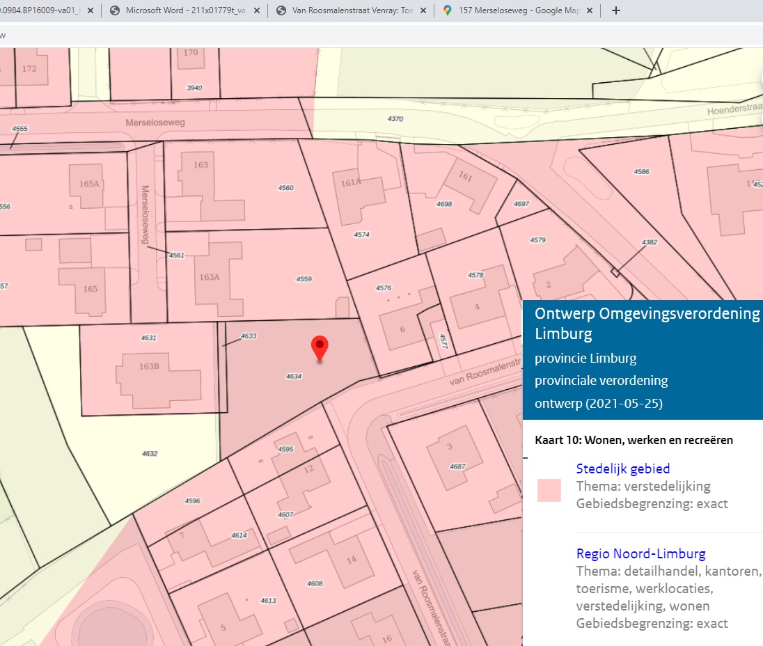Click the pink Stedelijk gebied legend swatch

(x=549, y=490)
